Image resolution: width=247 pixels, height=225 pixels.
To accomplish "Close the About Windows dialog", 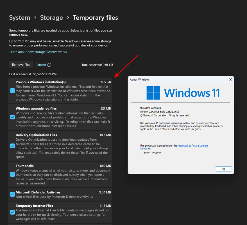I will (x=230, y=80).
